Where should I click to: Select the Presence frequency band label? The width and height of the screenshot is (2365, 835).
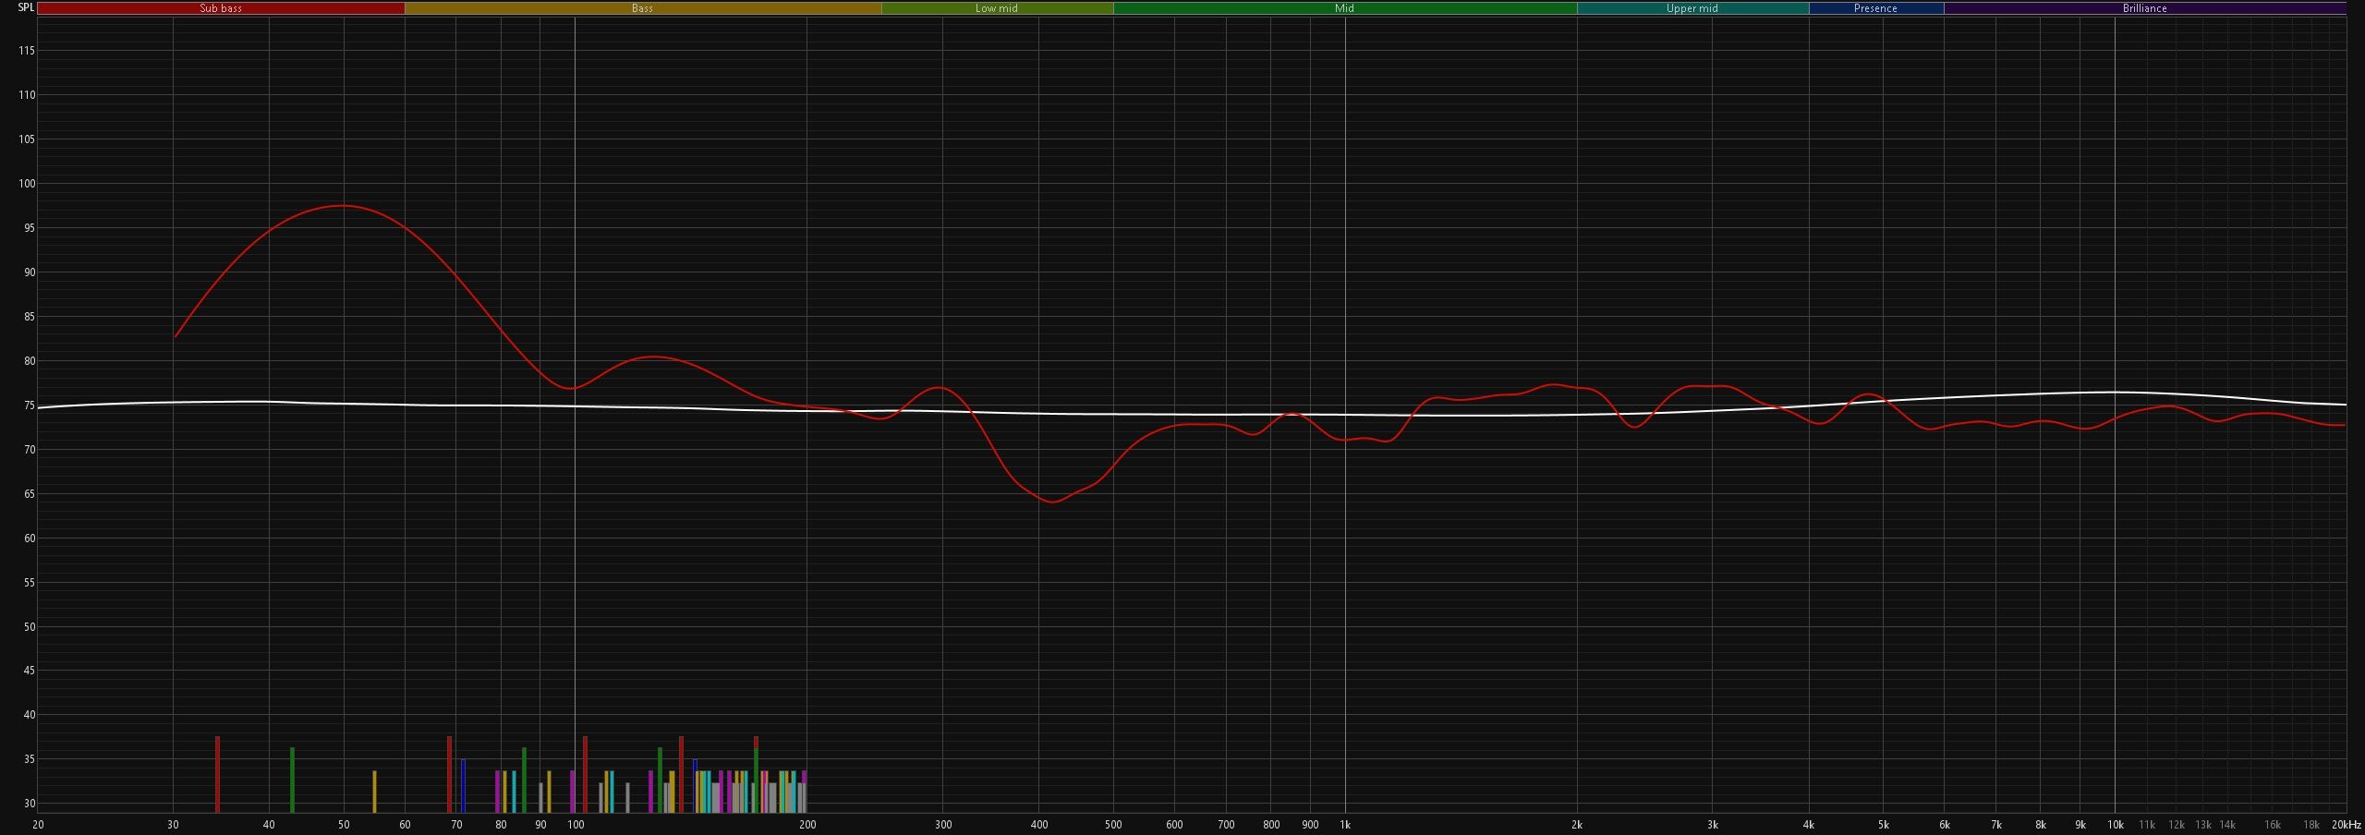pyautogui.click(x=1875, y=8)
